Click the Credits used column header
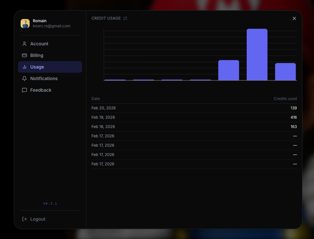The image size is (314, 239). point(285,99)
